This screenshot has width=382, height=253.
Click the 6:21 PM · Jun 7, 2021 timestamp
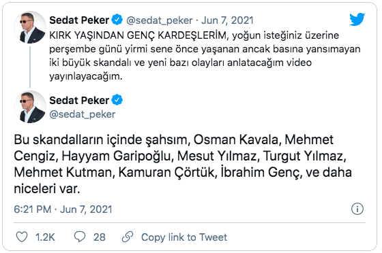point(63,209)
